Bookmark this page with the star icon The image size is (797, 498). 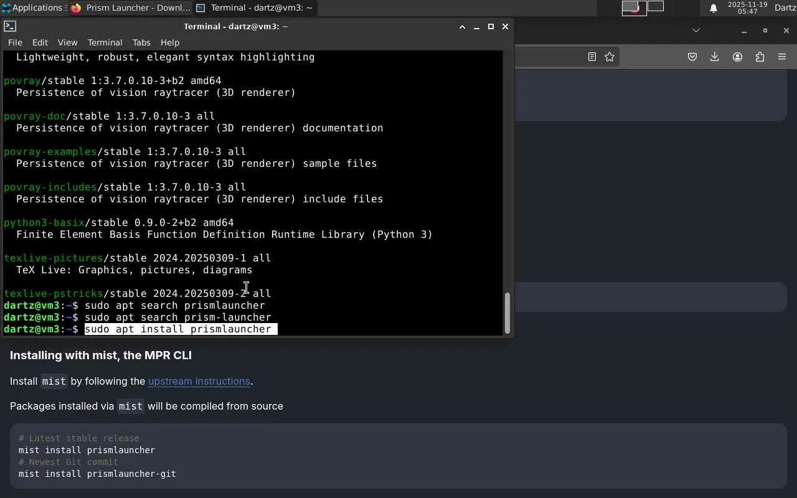pos(610,57)
